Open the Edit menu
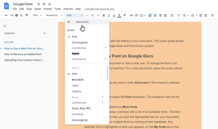This screenshot has width=218, height=129. [x=22, y=9]
